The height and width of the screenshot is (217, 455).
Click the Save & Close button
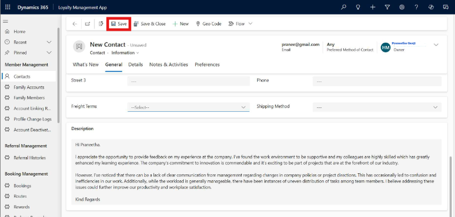[x=150, y=24]
